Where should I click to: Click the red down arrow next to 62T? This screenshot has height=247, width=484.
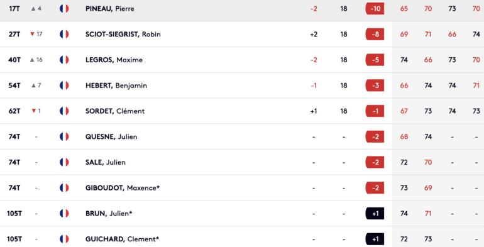coord(34,111)
